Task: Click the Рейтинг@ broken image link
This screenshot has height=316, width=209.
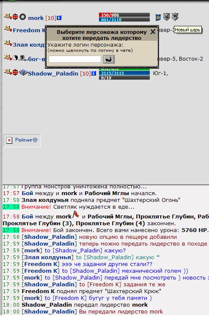Action: (22, 140)
